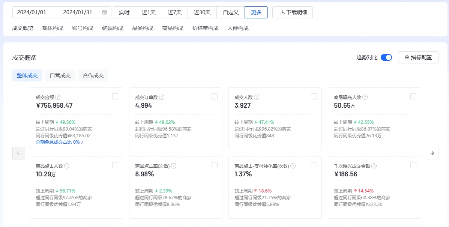Viewport: 449px width, 227px height.
Task: Select the 成交人数 card checkbox
Action: tap(314, 96)
